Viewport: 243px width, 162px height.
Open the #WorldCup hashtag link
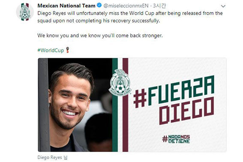pyautogui.click(x=51, y=51)
